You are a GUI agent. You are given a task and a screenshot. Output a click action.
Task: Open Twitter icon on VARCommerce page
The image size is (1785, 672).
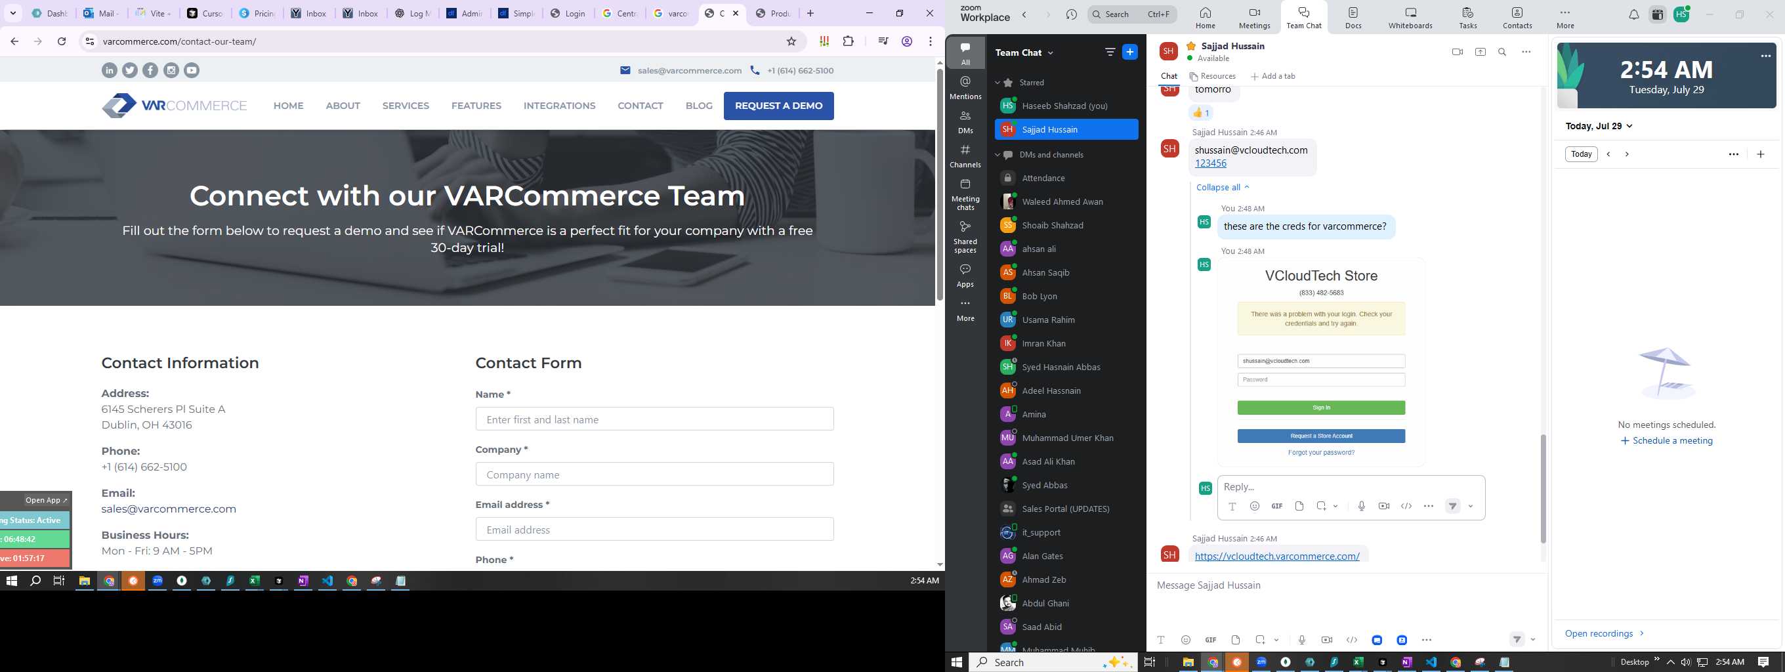pos(129,70)
